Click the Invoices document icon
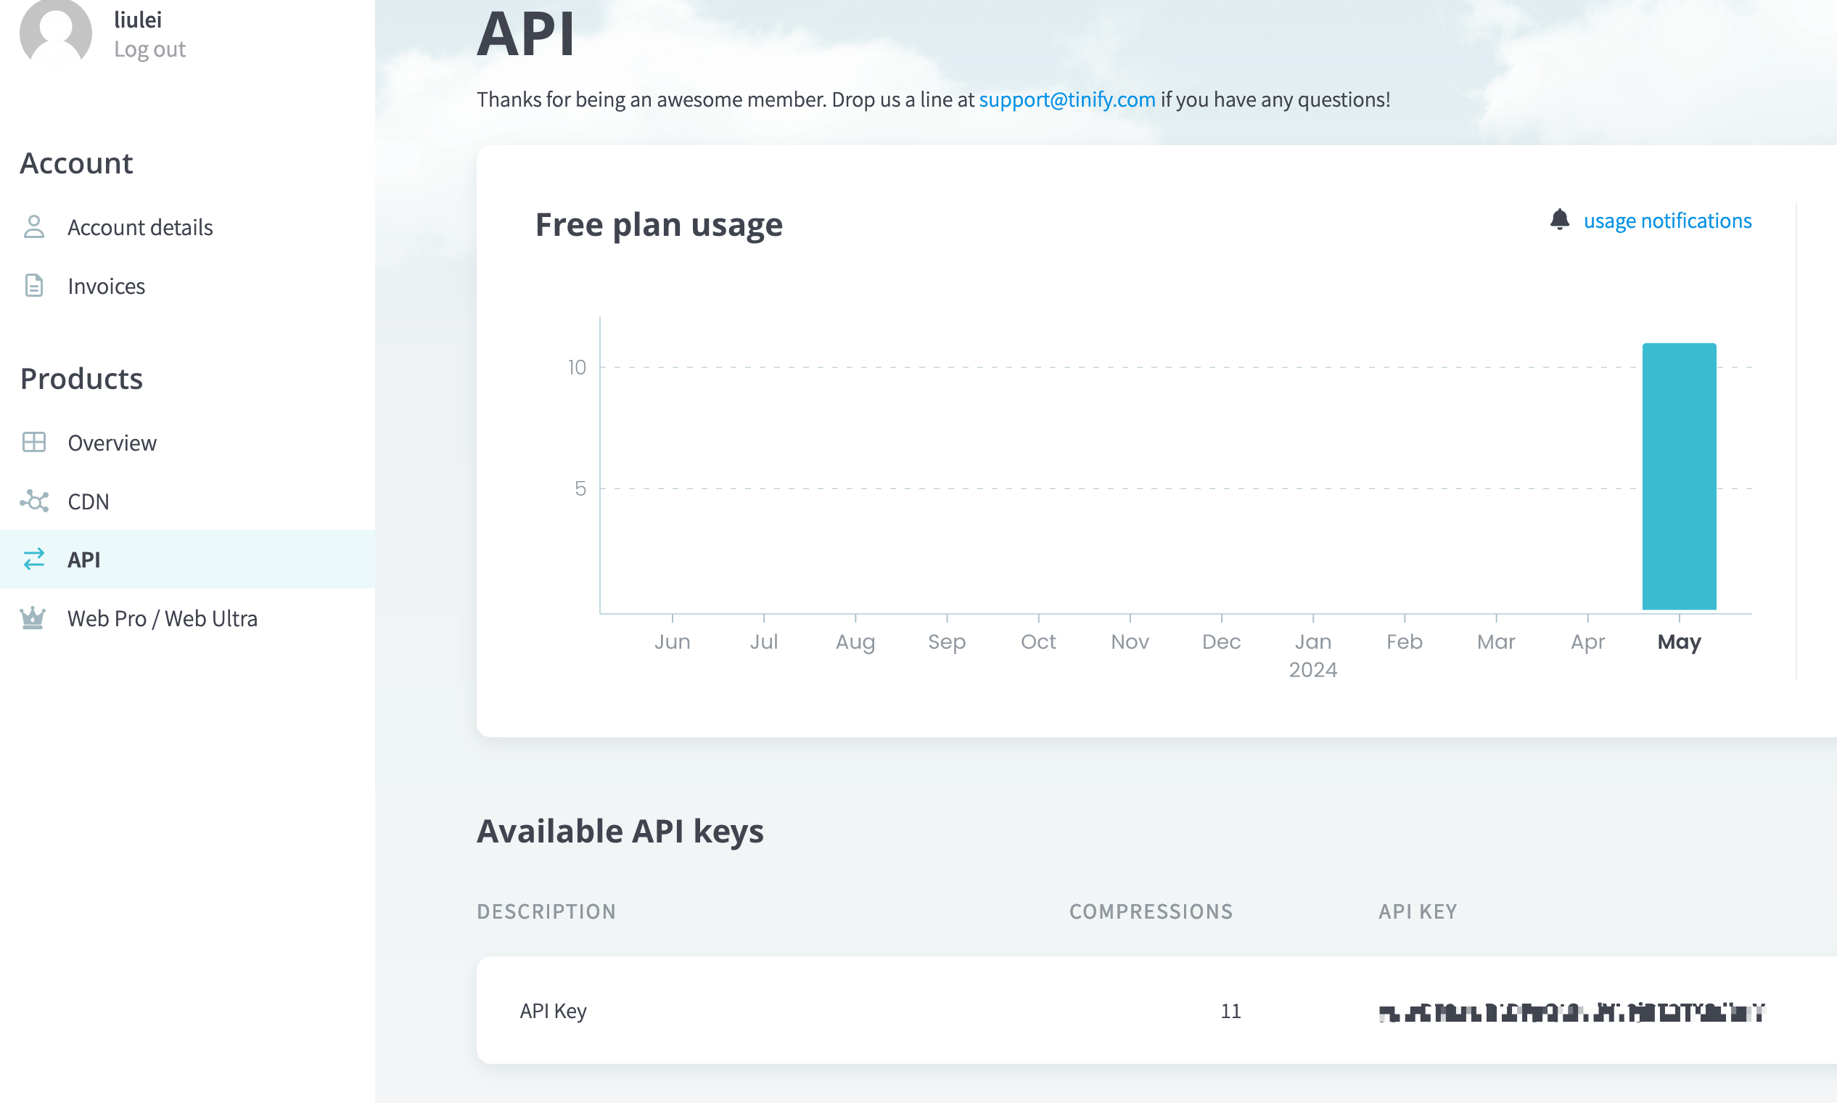 click(x=34, y=285)
